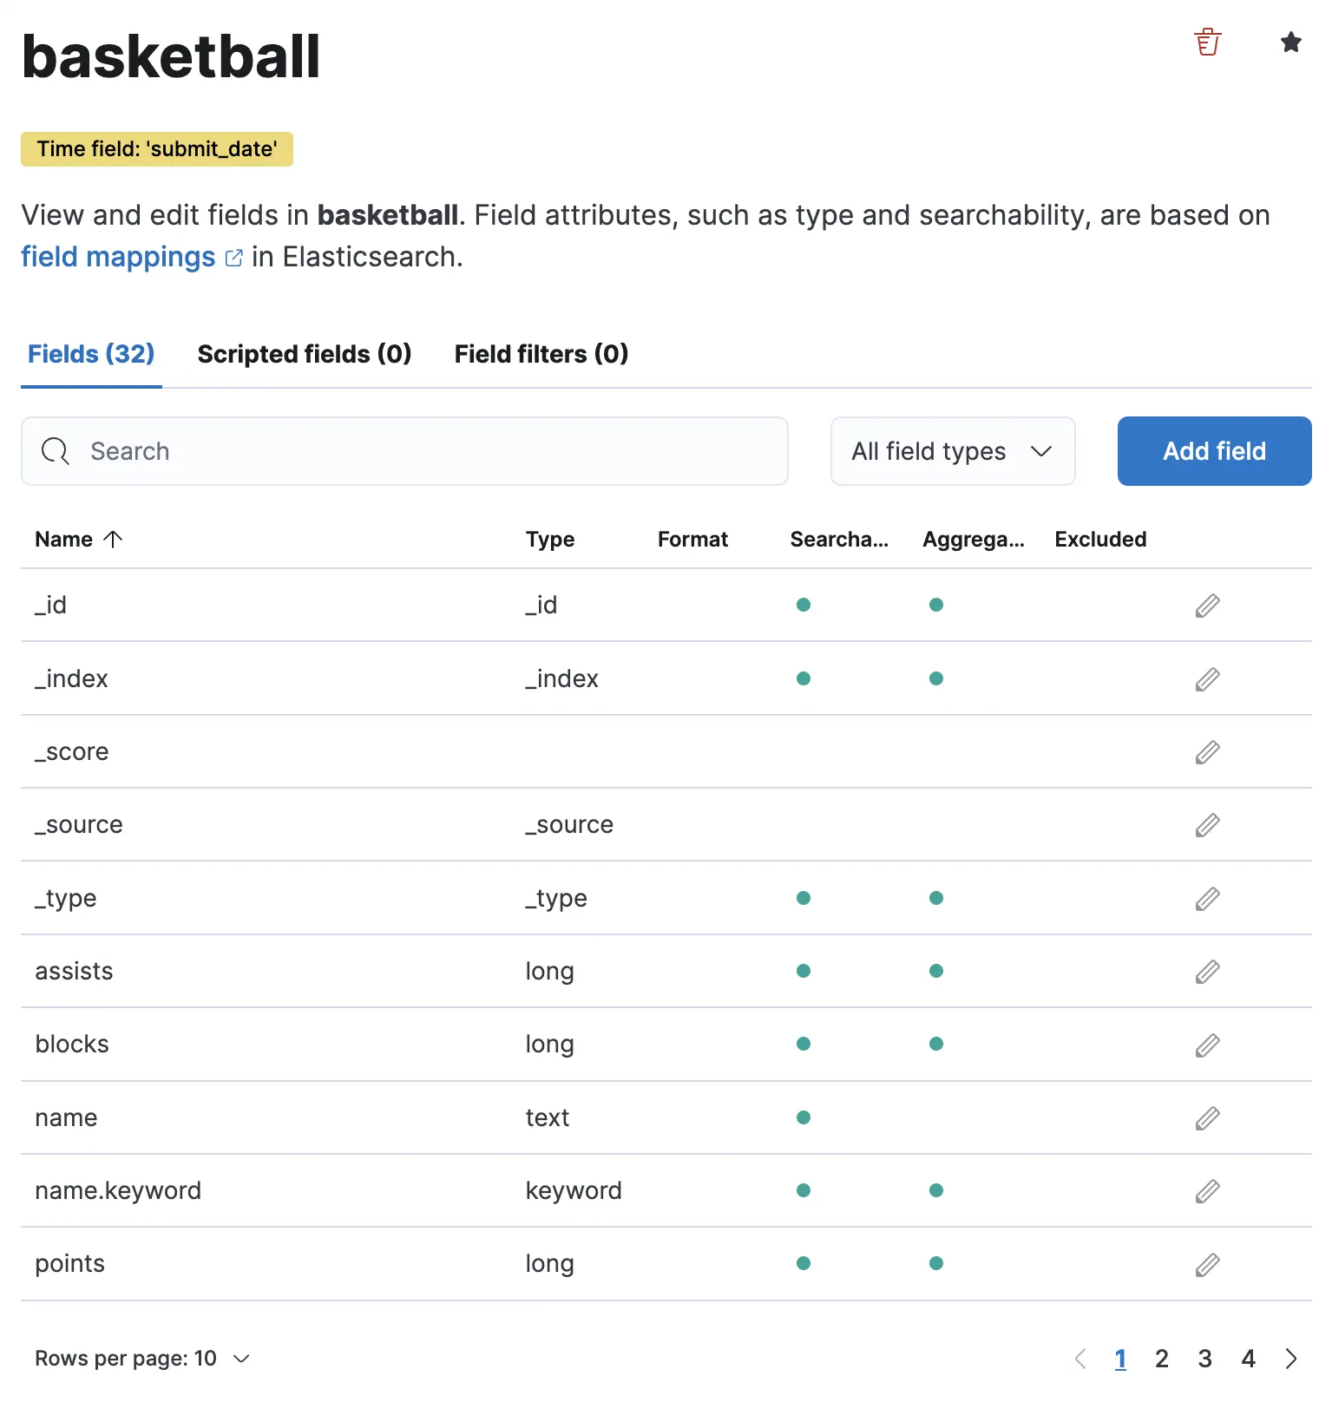This screenshot has width=1319, height=1402.
Task: Edit the _source field with pencil icon
Action: pyautogui.click(x=1207, y=825)
